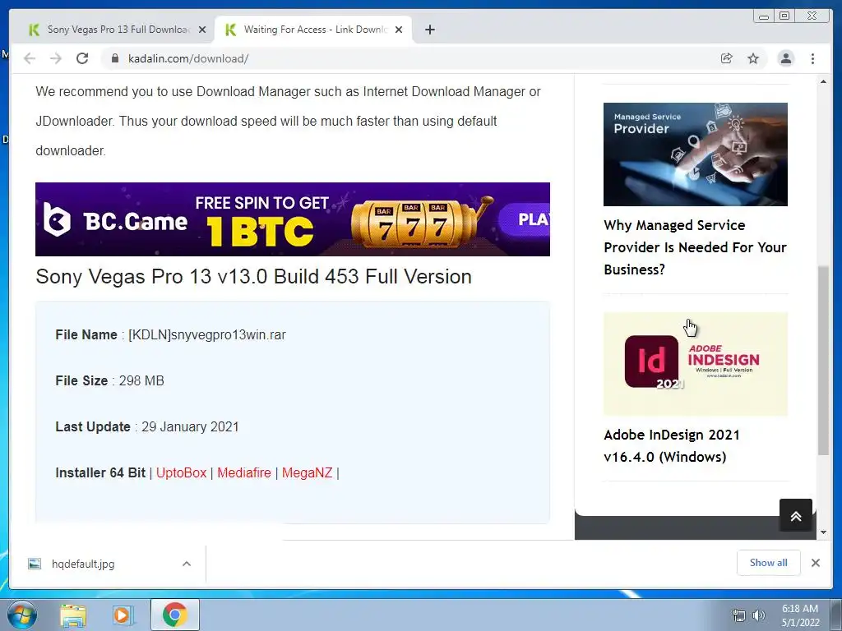Click the taskbar clock showing 6:18 AM

(x=800, y=615)
